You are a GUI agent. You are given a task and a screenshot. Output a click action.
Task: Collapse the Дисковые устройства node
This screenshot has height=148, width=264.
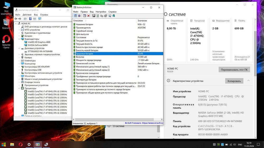click(x=19, y=48)
